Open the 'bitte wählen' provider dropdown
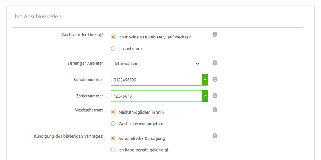Screen dimensions: 321x160 tap(156, 64)
